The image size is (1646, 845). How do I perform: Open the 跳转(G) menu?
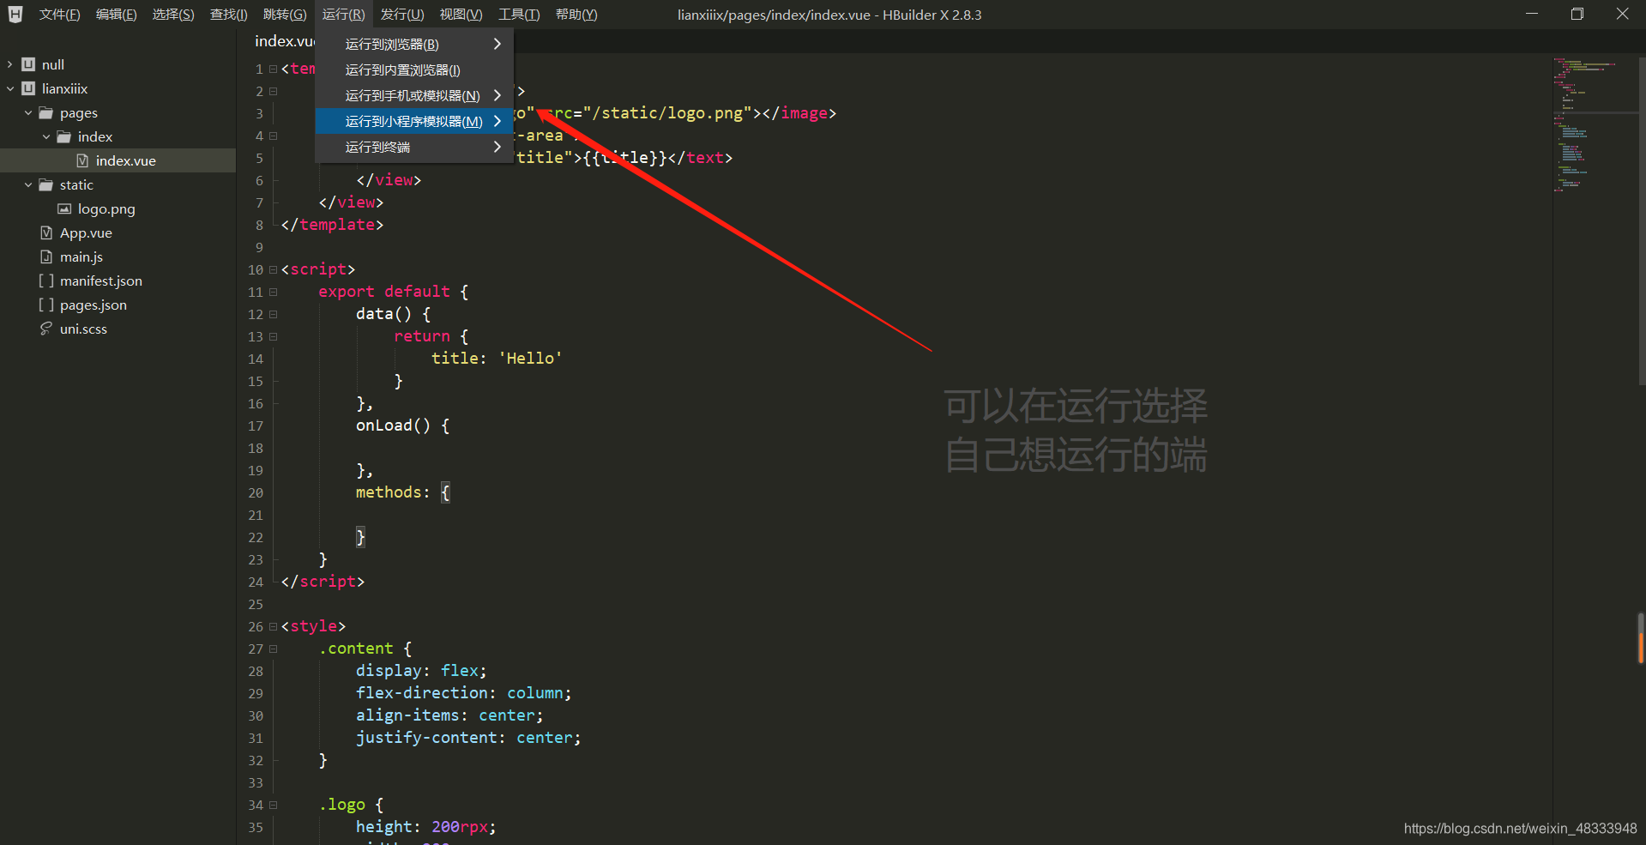point(285,15)
